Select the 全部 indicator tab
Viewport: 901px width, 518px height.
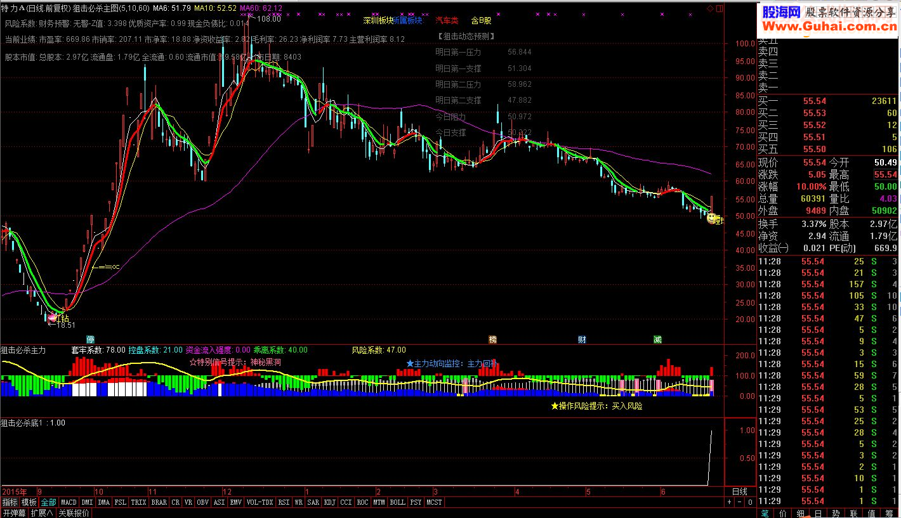coord(49,502)
